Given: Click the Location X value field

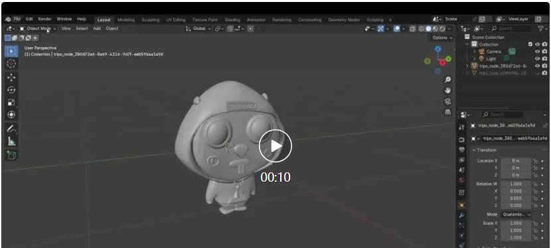Looking at the screenshot, I should pos(516,160).
